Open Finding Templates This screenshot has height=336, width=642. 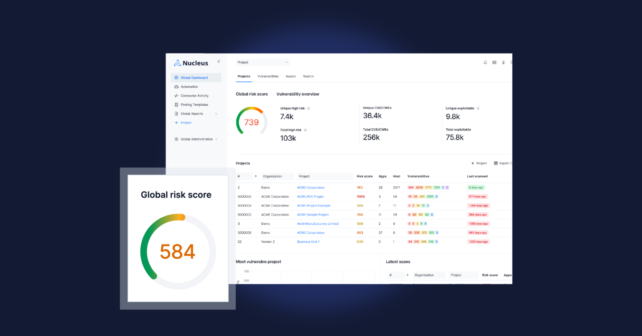point(194,104)
